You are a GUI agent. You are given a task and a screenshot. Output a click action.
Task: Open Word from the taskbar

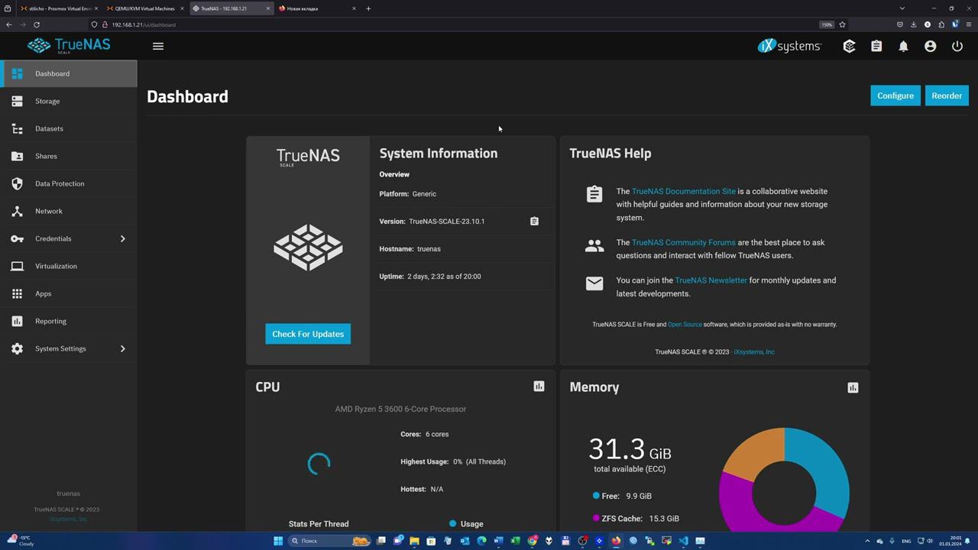pos(498,541)
